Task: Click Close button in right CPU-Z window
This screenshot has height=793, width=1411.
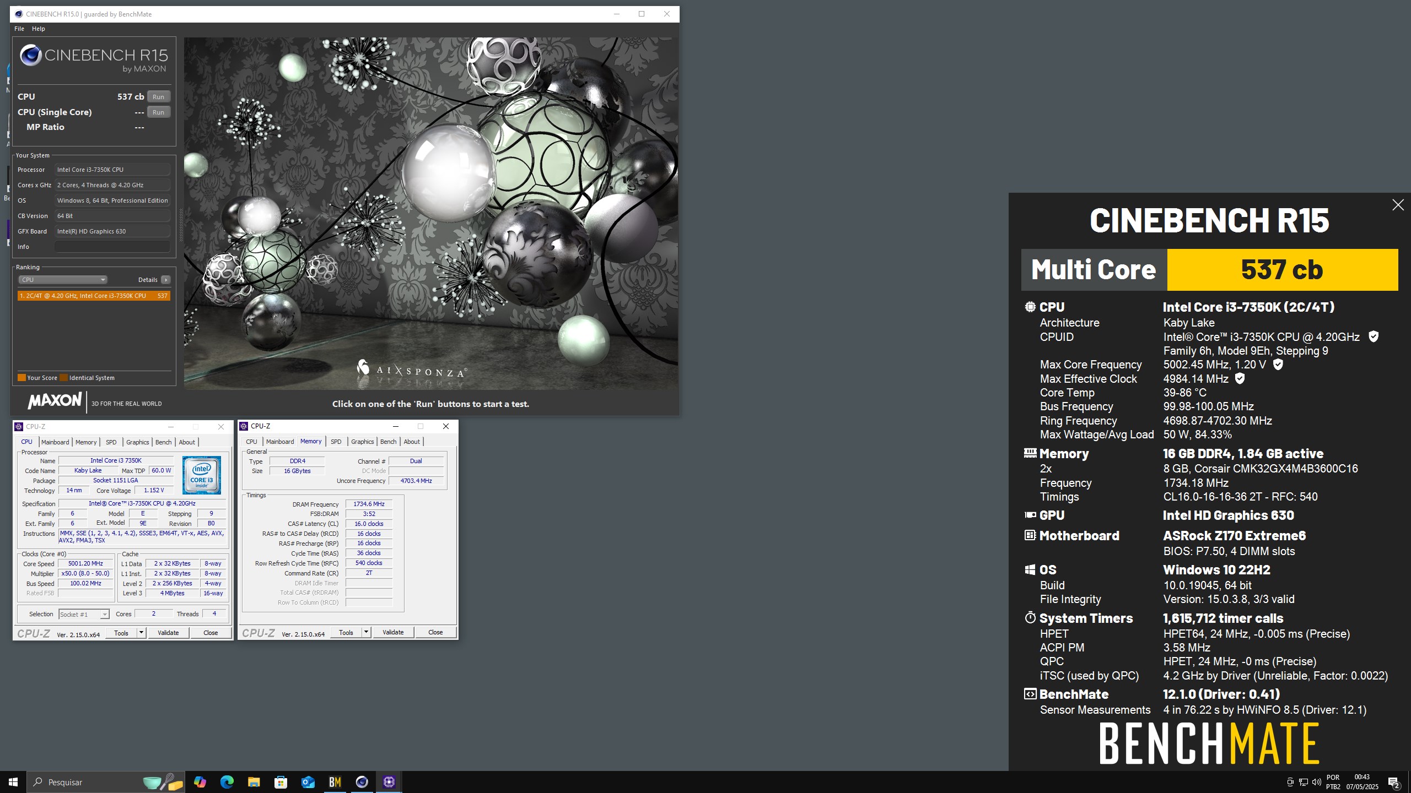Action: (x=435, y=632)
